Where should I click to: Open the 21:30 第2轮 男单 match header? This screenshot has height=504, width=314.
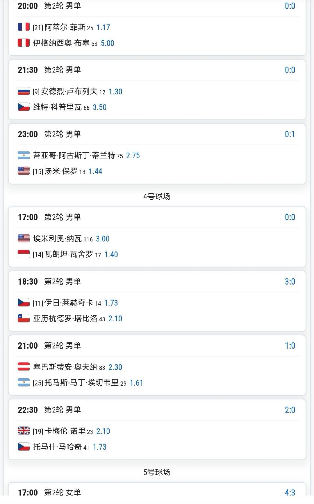point(49,70)
